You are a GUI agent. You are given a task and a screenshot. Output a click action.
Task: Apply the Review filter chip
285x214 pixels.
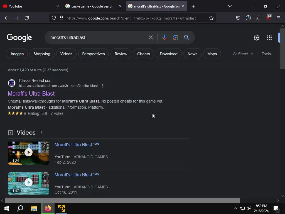121,54
